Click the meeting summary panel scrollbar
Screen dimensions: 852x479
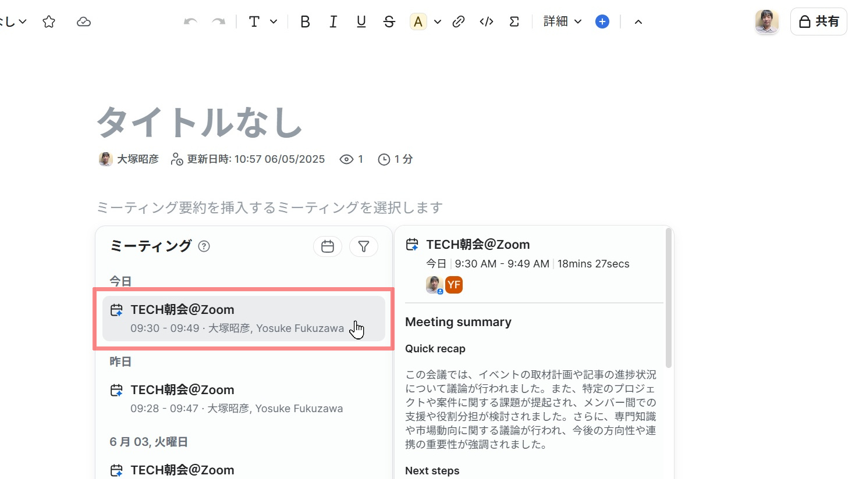coord(669,298)
